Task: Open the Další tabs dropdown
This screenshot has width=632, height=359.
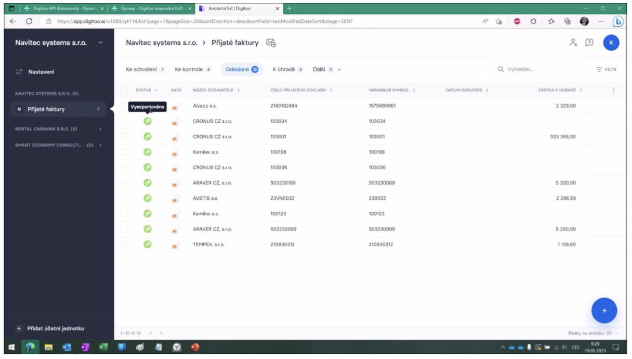Action: pyautogui.click(x=327, y=69)
